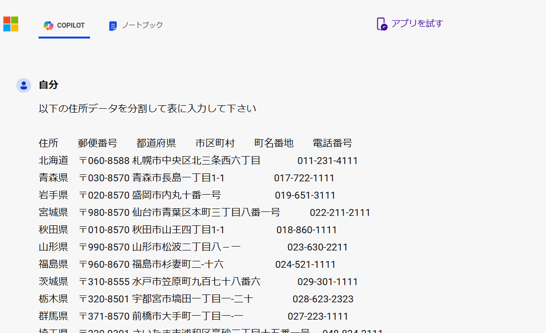The height and width of the screenshot is (333, 546).
Task: Click the 町名番地 column header
Action: 273,143
